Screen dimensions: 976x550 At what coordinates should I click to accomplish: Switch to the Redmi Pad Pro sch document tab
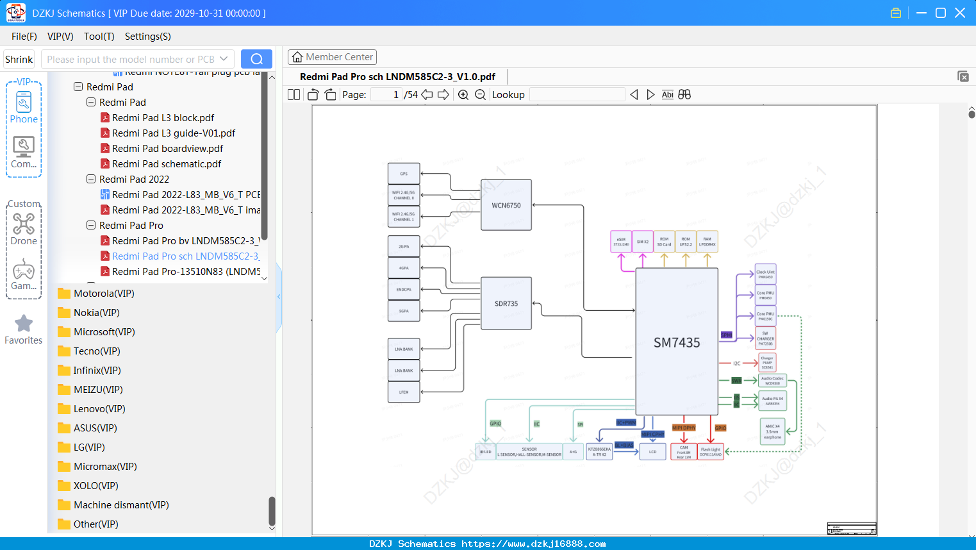pos(397,77)
